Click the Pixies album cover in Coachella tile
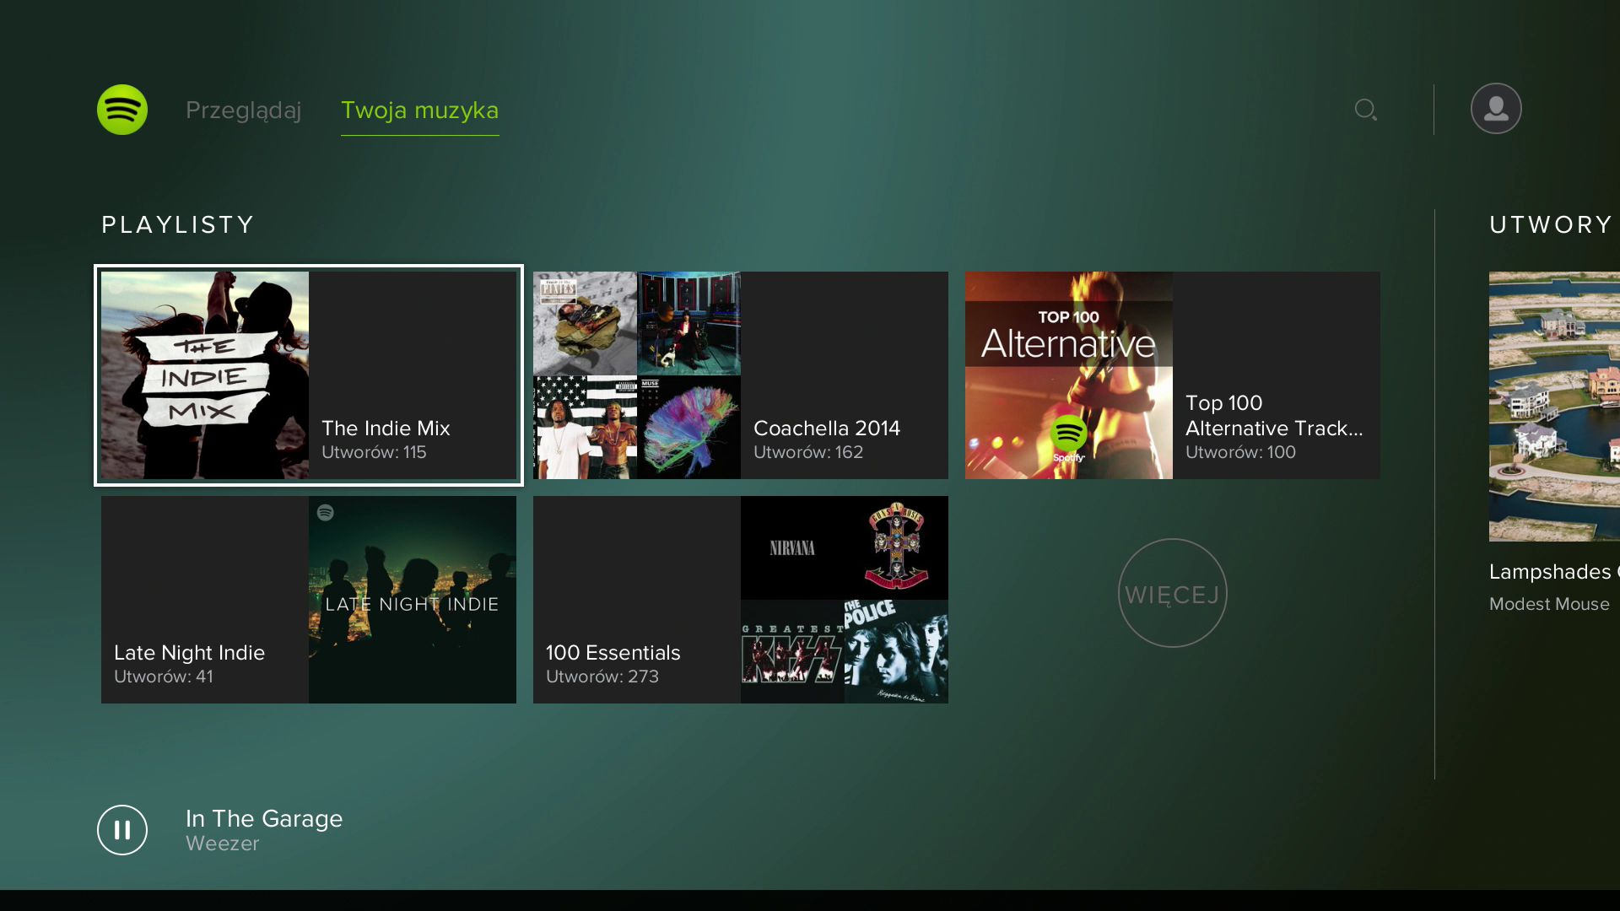1620x911 pixels. click(585, 323)
